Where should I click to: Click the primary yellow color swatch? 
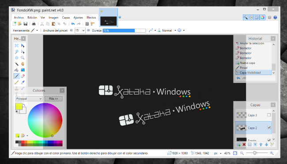19,106
